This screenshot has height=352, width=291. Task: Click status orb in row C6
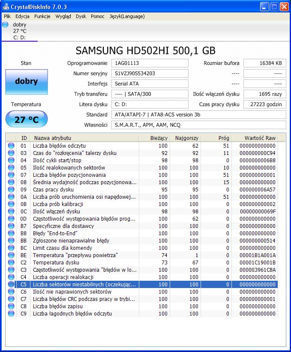[x=11, y=291]
